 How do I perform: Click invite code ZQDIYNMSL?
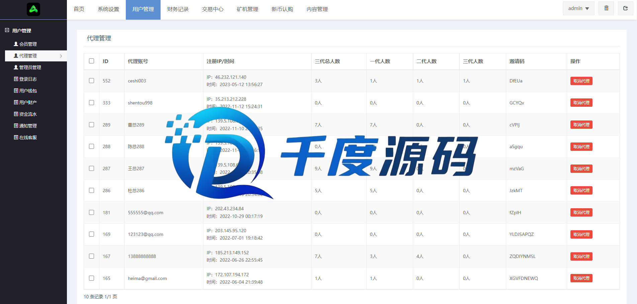coord(522,256)
